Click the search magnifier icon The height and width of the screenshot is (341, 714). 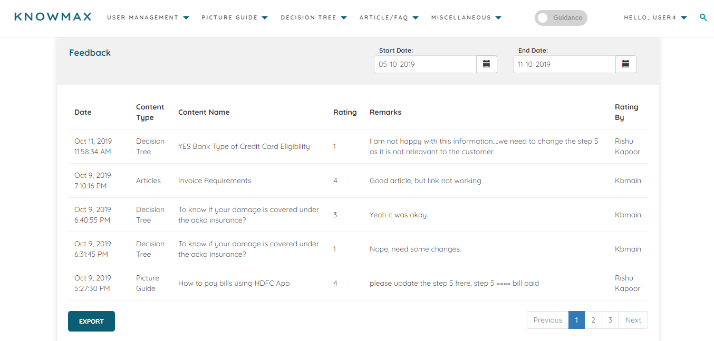(703, 17)
